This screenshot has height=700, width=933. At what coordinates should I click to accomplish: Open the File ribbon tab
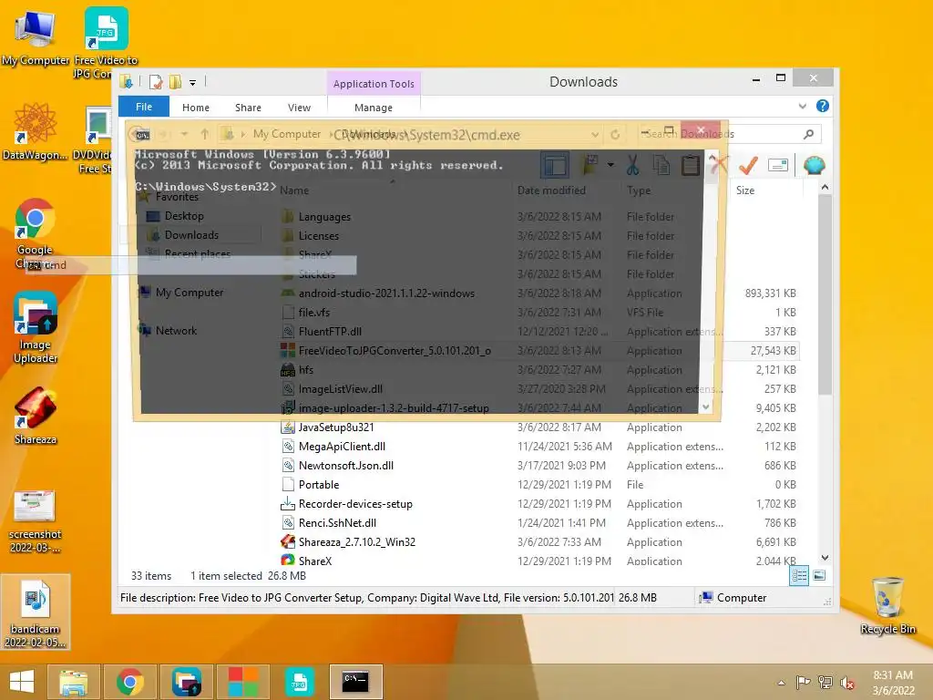(144, 107)
